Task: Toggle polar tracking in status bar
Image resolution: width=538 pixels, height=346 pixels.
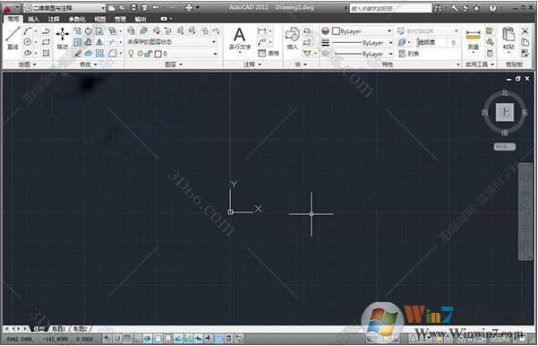Action: [x=148, y=339]
